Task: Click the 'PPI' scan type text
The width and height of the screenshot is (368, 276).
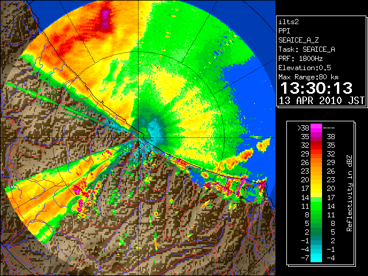Action: (x=284, y=31)
